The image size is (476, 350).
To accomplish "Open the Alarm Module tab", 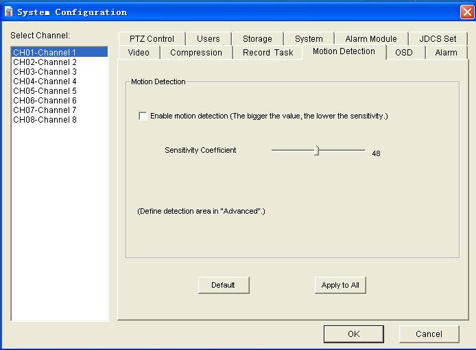I will (x=371, y=39).
